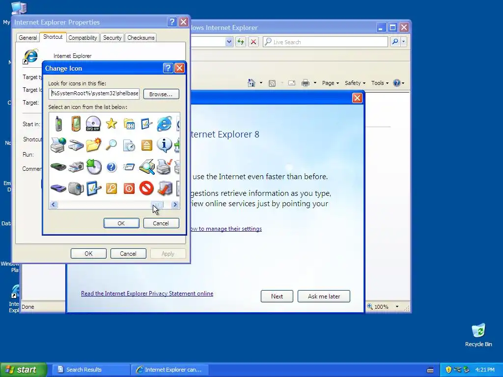Pick the printer with red checkmark icon
The height and width of the screenshot is (377, 503).
[164, 167]
